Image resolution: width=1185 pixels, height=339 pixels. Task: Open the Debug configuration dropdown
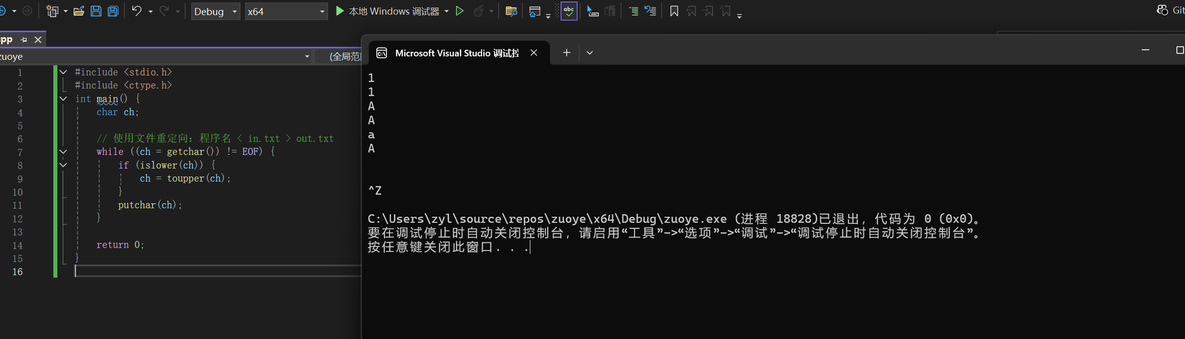215,12
